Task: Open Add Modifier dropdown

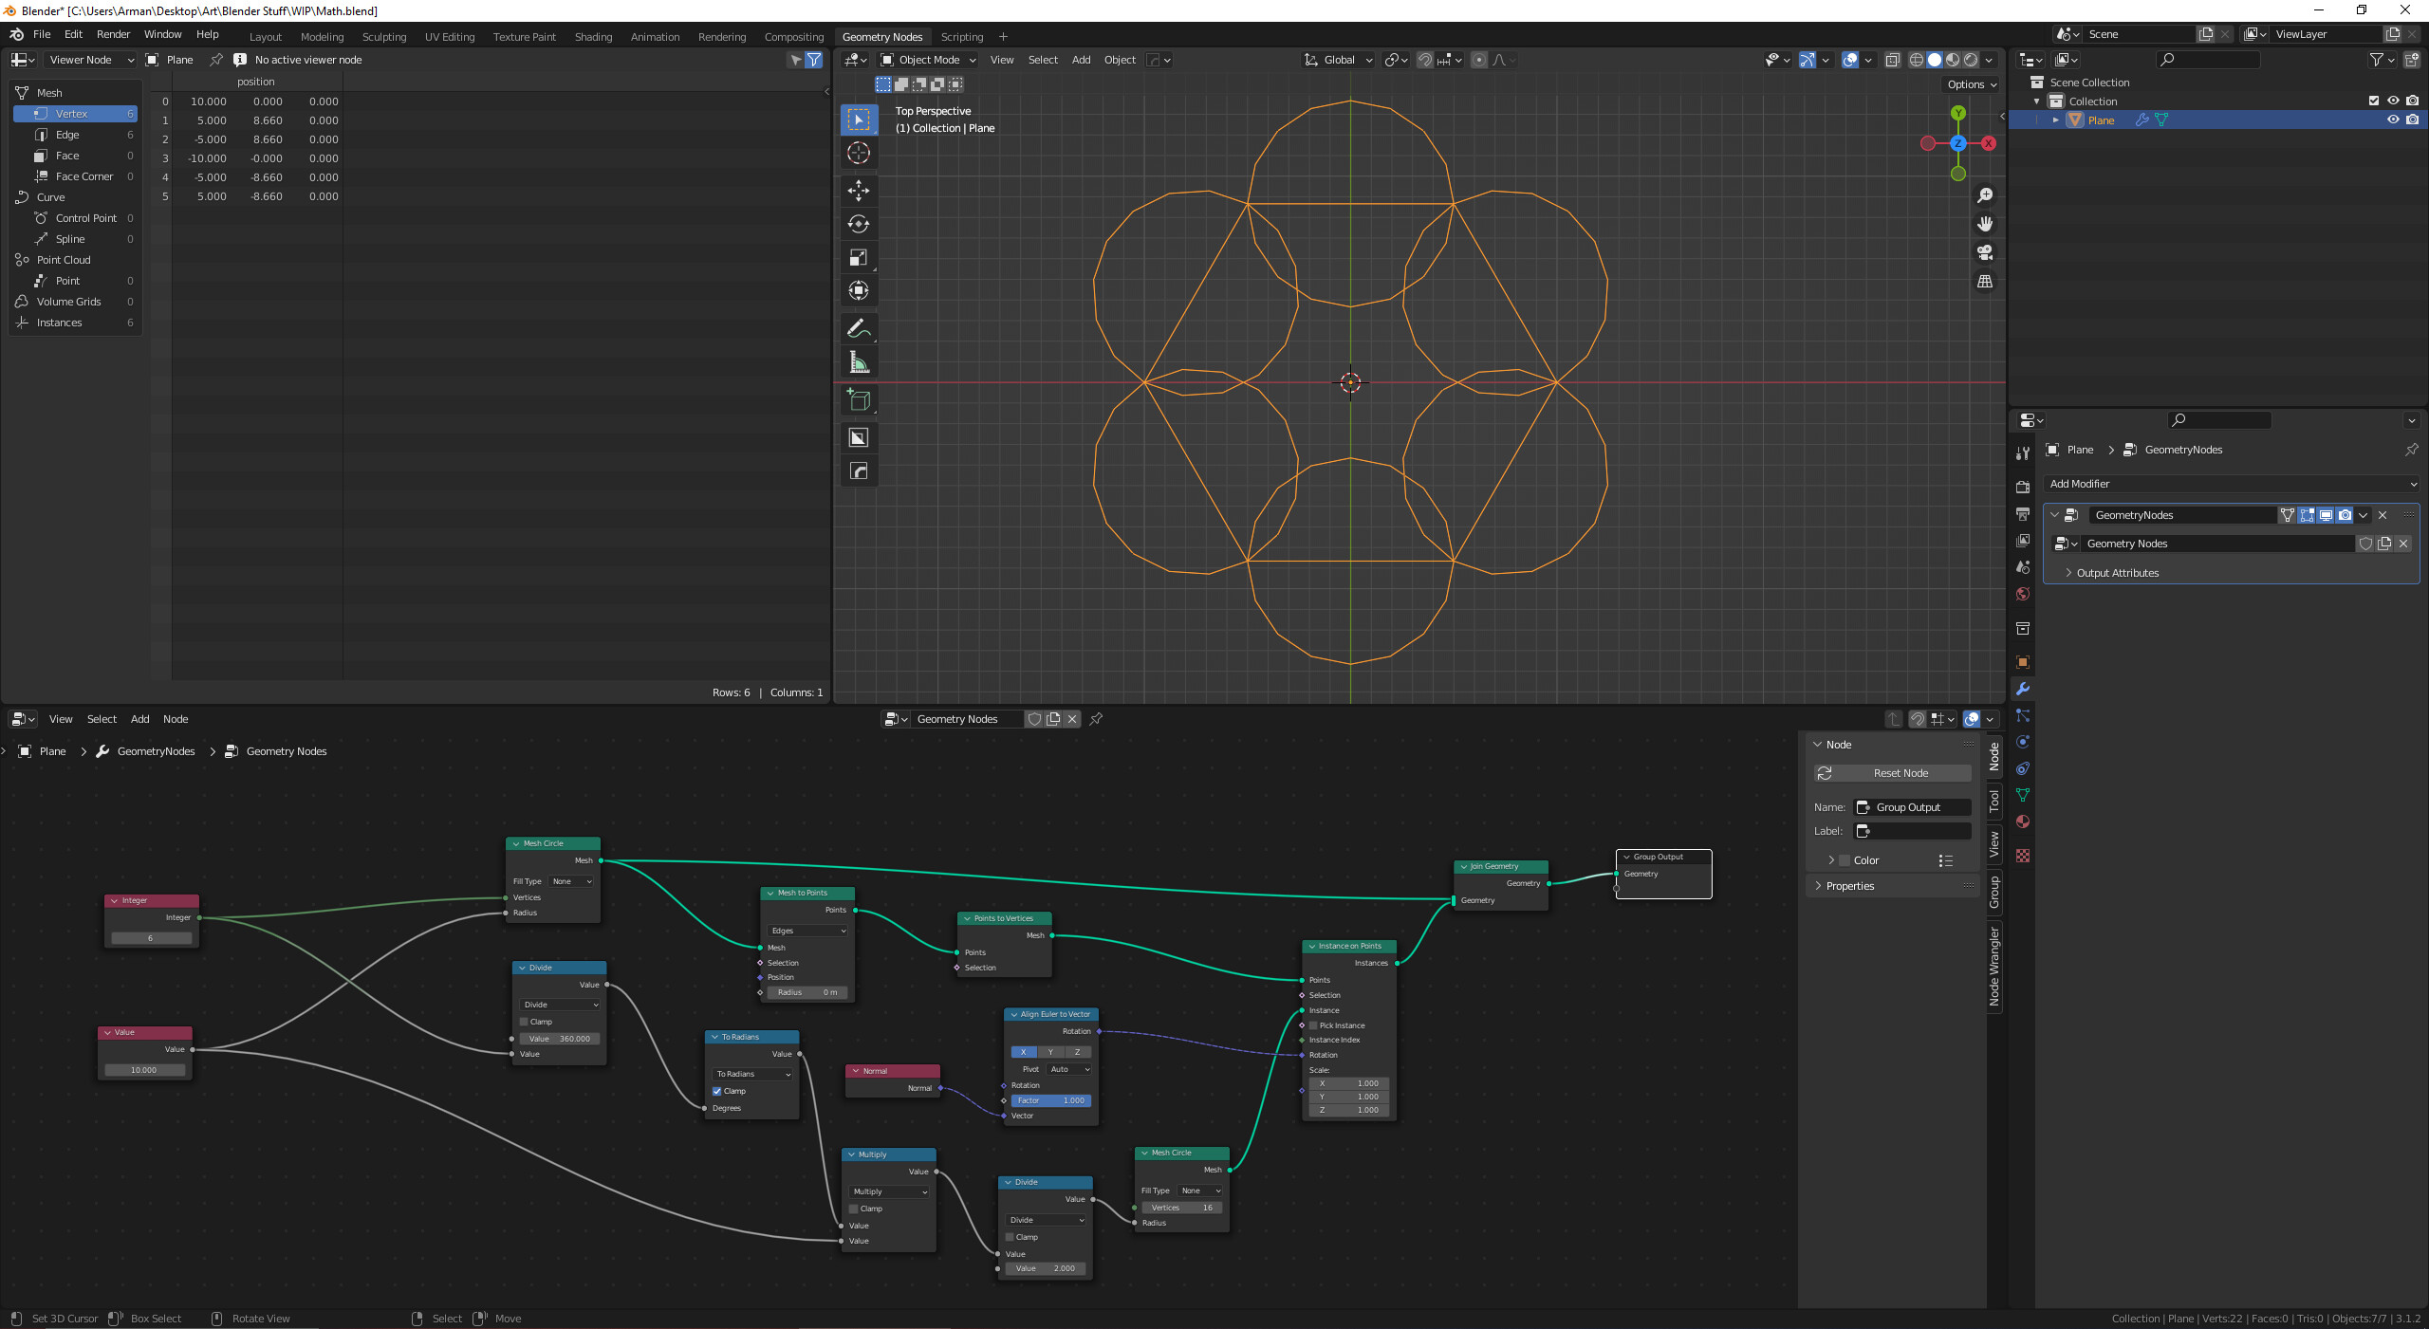Action: pyautogui.click(x=2231, y=484)
